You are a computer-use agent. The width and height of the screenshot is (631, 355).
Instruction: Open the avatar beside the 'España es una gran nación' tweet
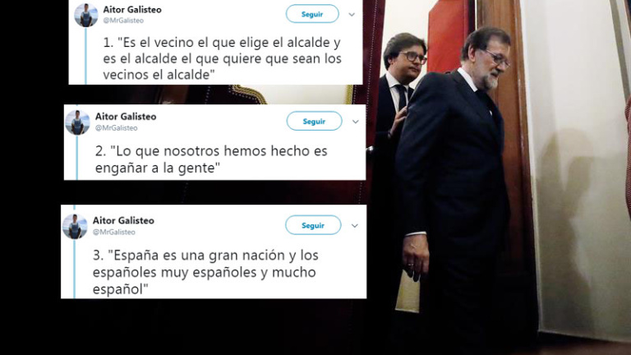tap(75, 226)
